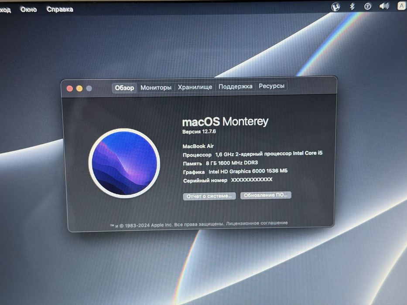
Task: Open the Поддержка tab
Action: 235,86
